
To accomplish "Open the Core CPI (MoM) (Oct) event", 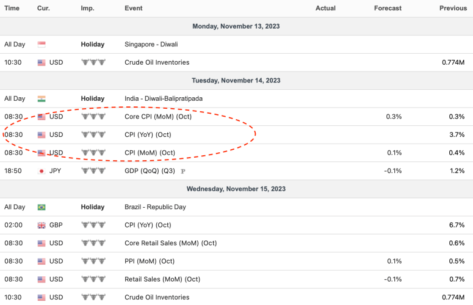I will pos(158,117).
